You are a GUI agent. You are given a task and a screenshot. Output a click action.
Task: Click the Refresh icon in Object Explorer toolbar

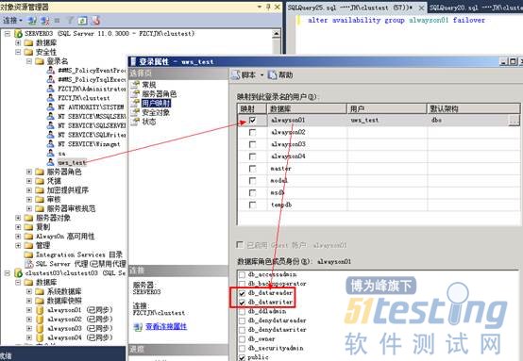coord(82,21)
